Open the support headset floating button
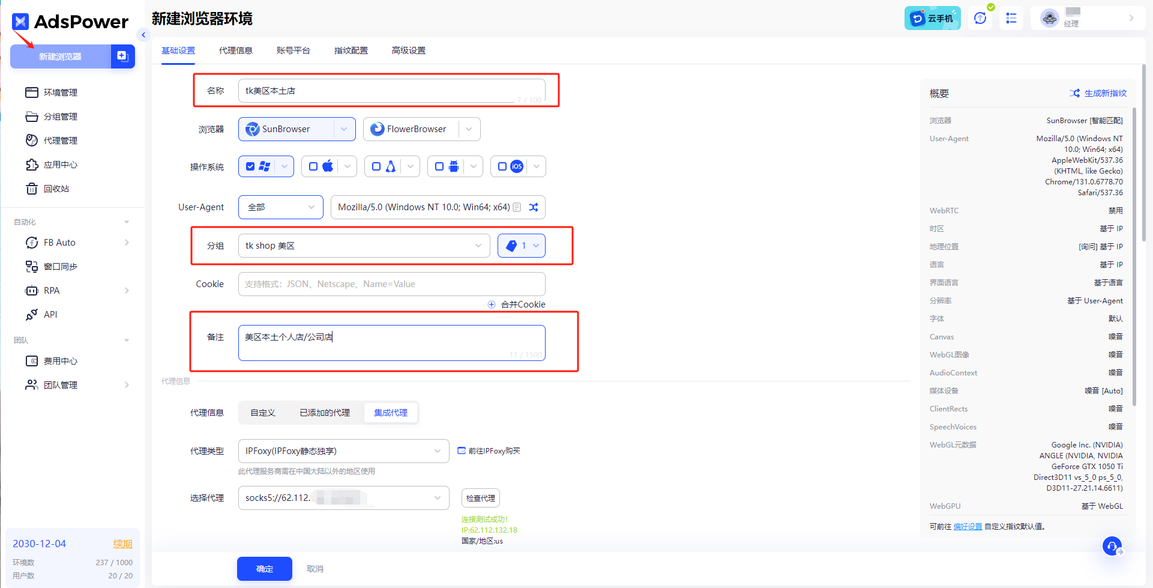The image size is (1153, 588). [1112, 546]
